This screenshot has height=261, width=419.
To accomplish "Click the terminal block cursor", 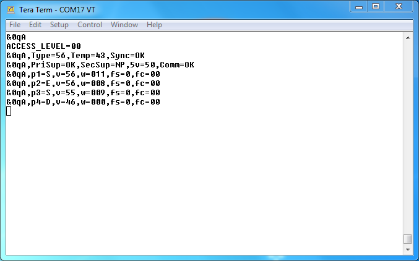I will click(x=9, y=111).
